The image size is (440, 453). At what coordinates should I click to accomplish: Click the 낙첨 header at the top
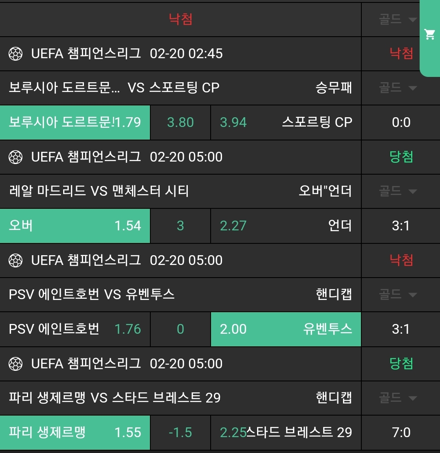180,19
